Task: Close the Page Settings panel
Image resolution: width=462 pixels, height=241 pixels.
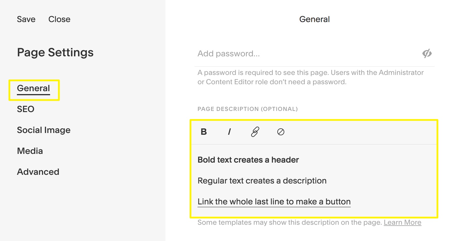Action: click(x=59, y=19)
